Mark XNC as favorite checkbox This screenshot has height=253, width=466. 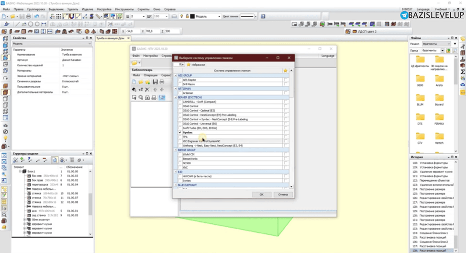(x=286, y=168)
